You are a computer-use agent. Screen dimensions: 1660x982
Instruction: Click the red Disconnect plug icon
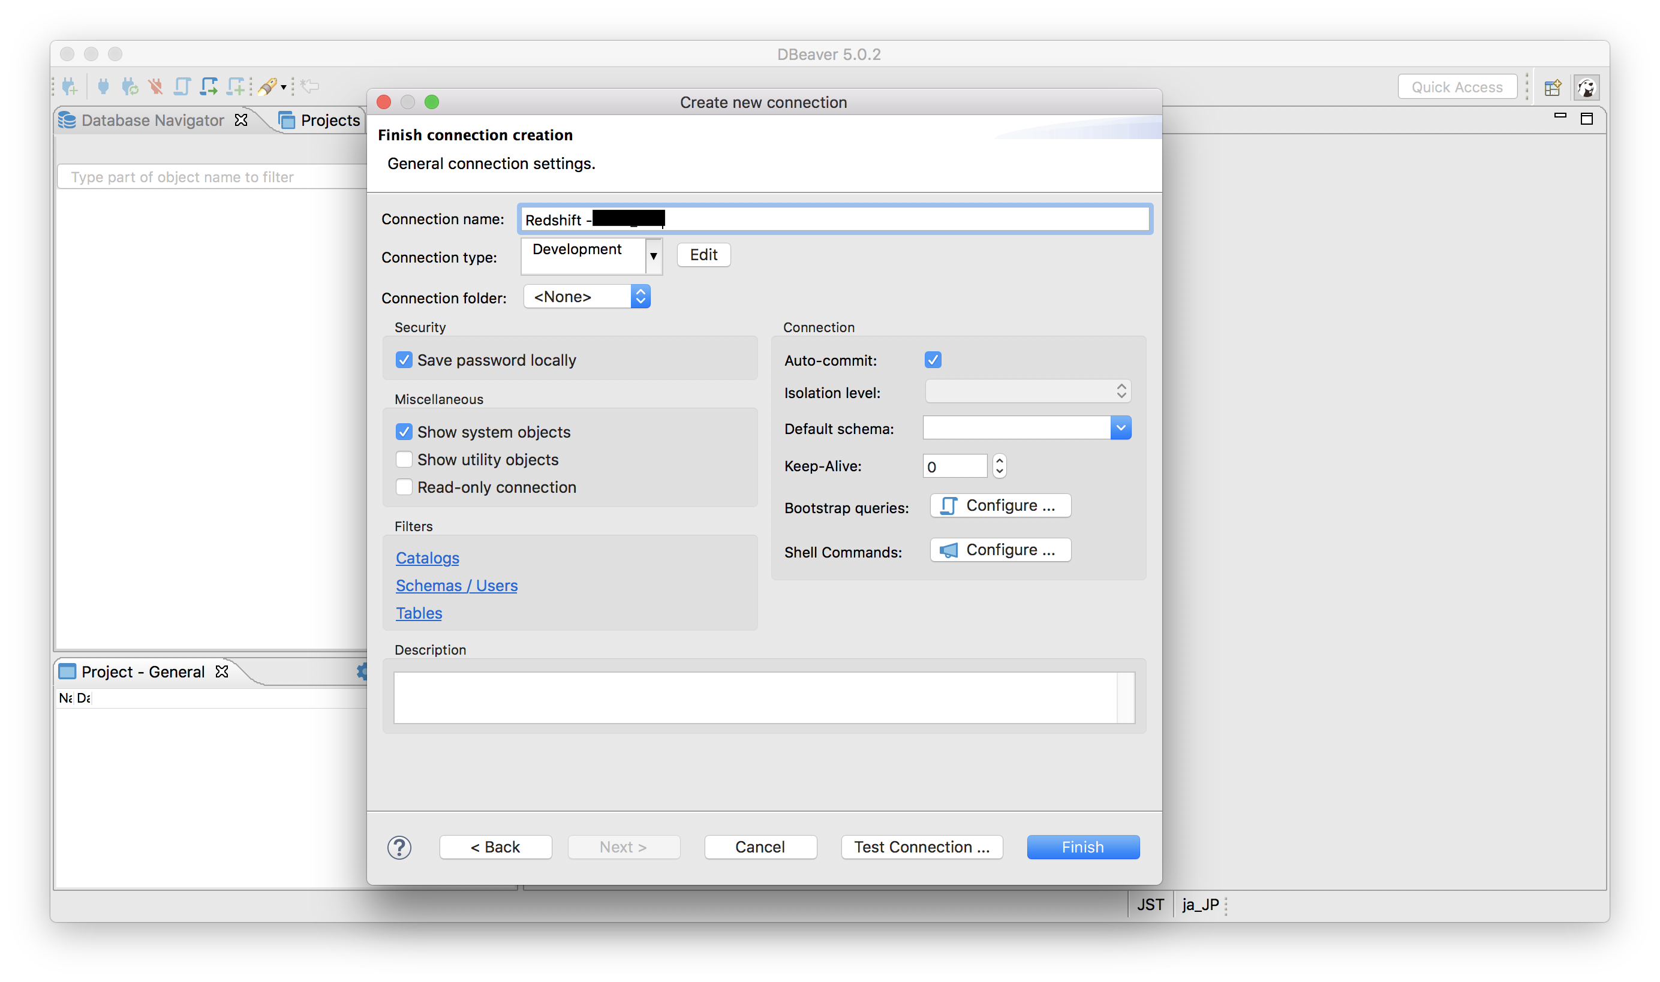[155, 86]
